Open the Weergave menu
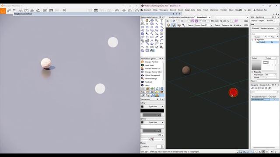This screenshot has height=157, width=280. (x=163, y=10)
